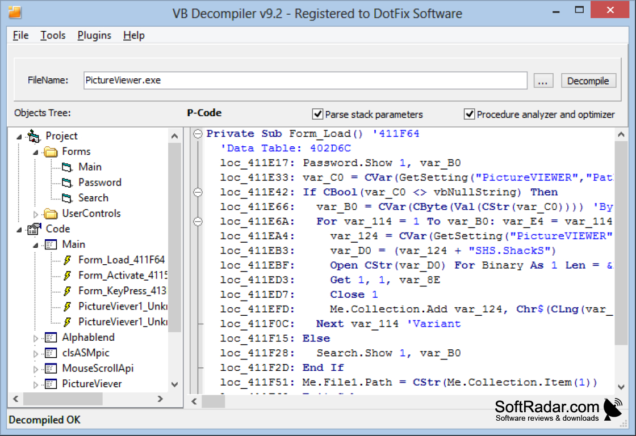
Task: Select Form_Load_411F64 procedure in tree
Action: [122, 260]
